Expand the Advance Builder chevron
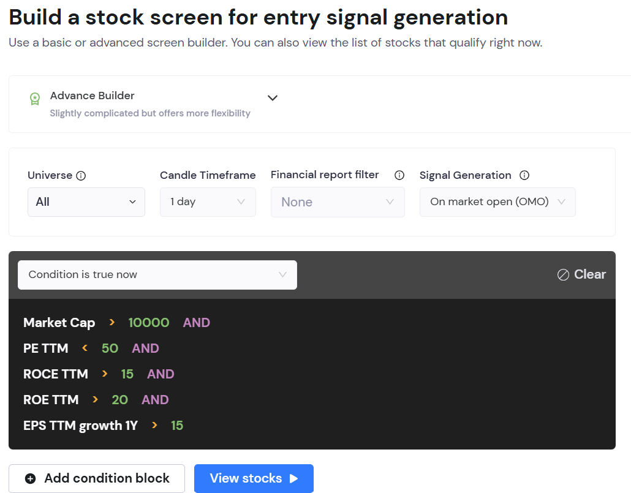Viewport: 631px width, 493px height. tap(273, 98)
